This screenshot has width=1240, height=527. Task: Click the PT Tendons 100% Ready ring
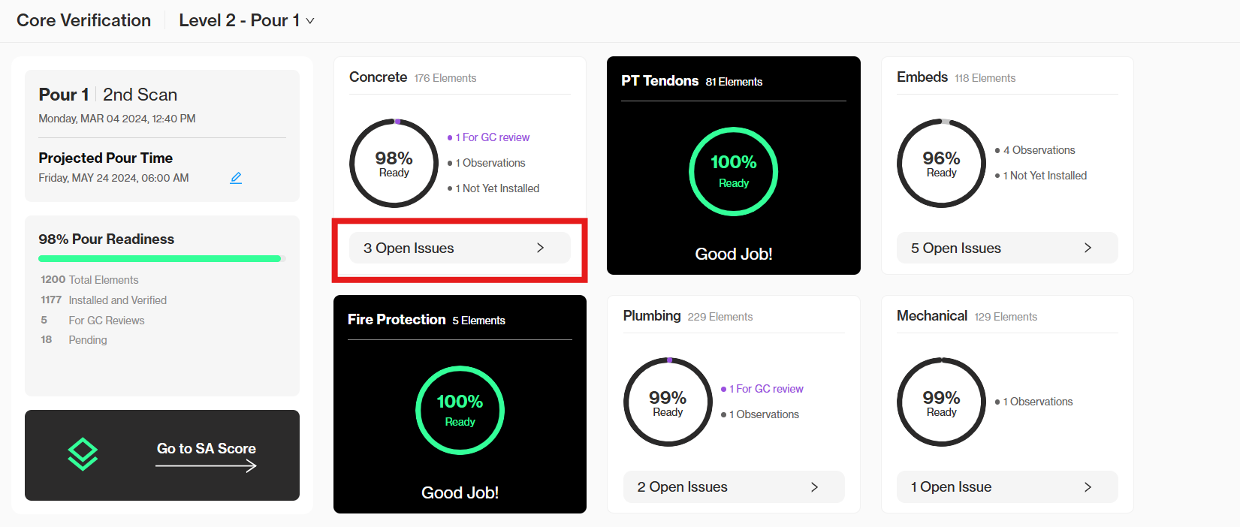pos(734,172)
